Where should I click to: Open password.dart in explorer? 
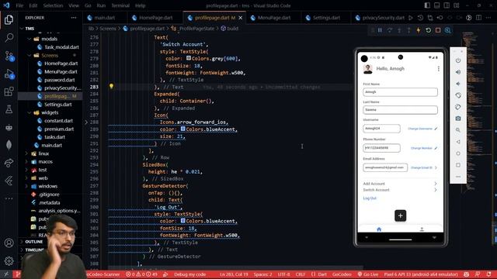(x=60, y=80)
